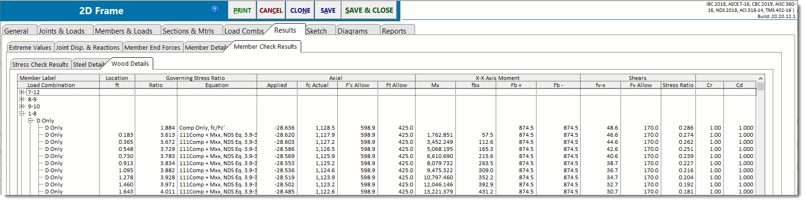Click the CANCEL button
This screenshot has width=805, height=202.
click(271, 10)
